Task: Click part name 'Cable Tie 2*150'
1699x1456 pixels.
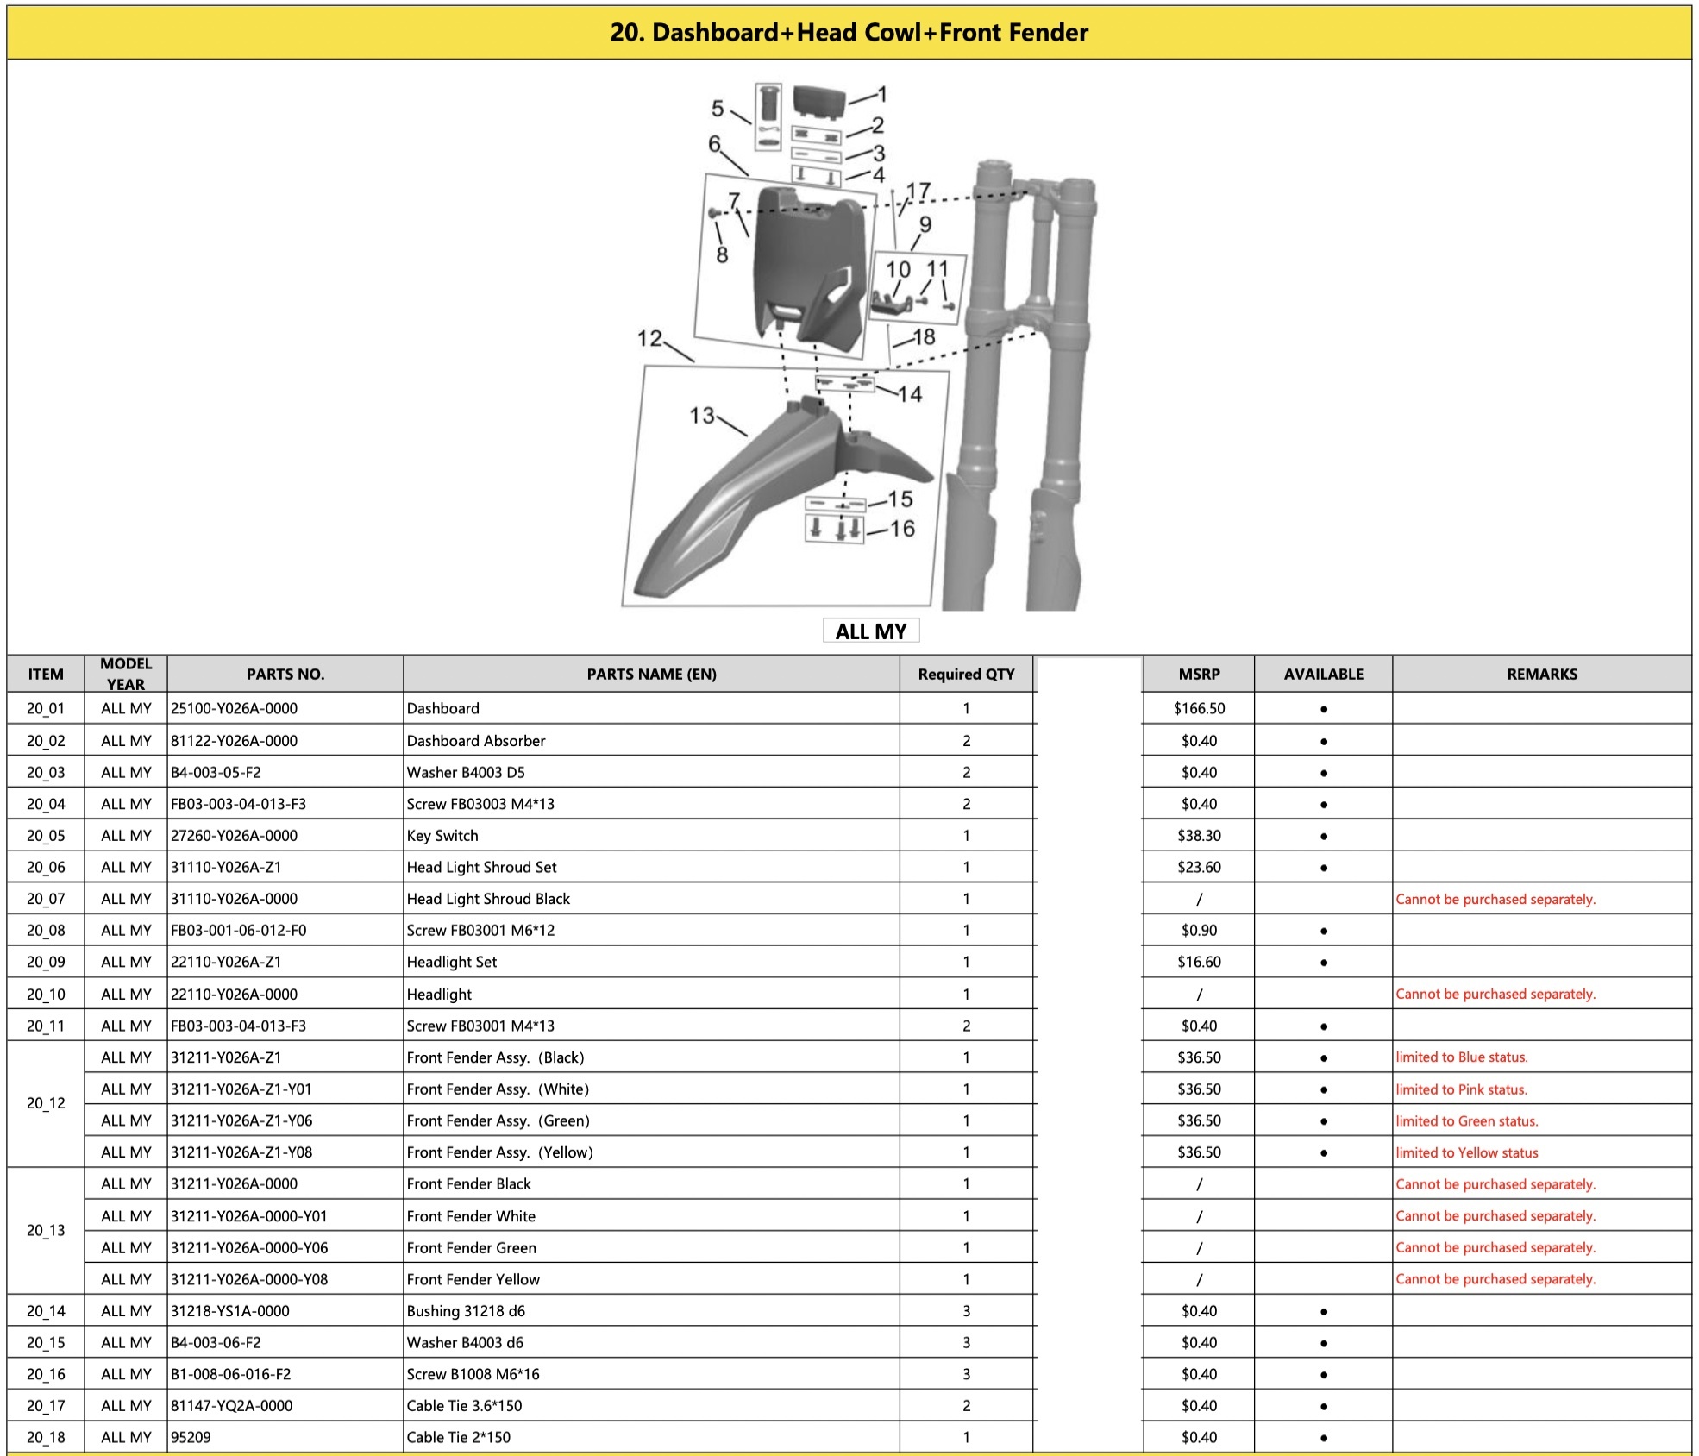Action: [458, 1437]
